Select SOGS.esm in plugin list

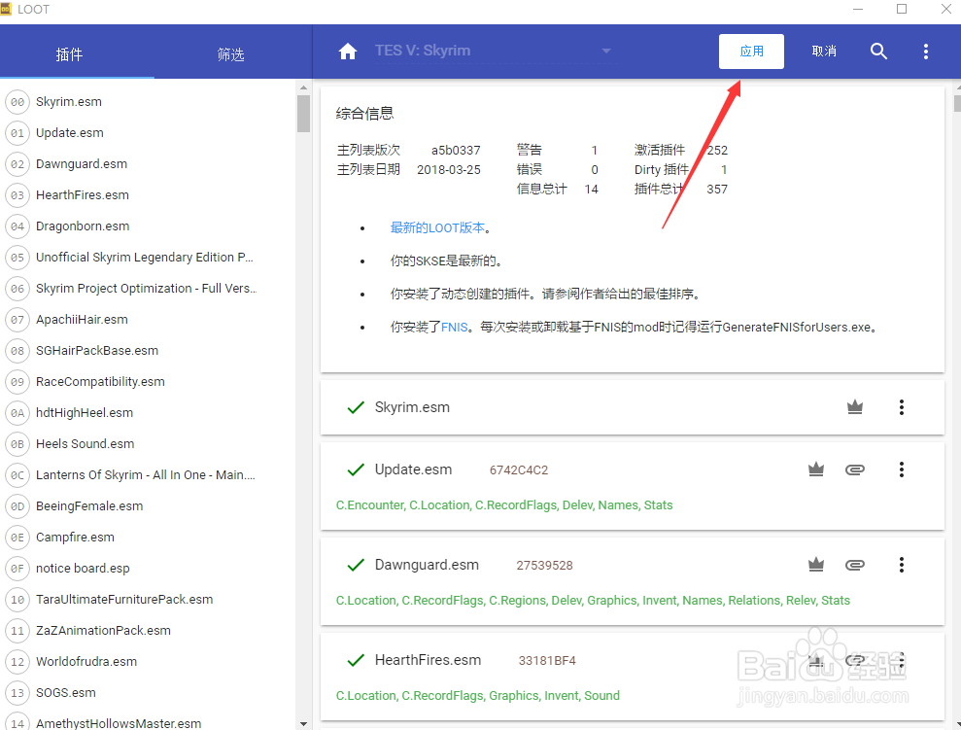(65, 693)
